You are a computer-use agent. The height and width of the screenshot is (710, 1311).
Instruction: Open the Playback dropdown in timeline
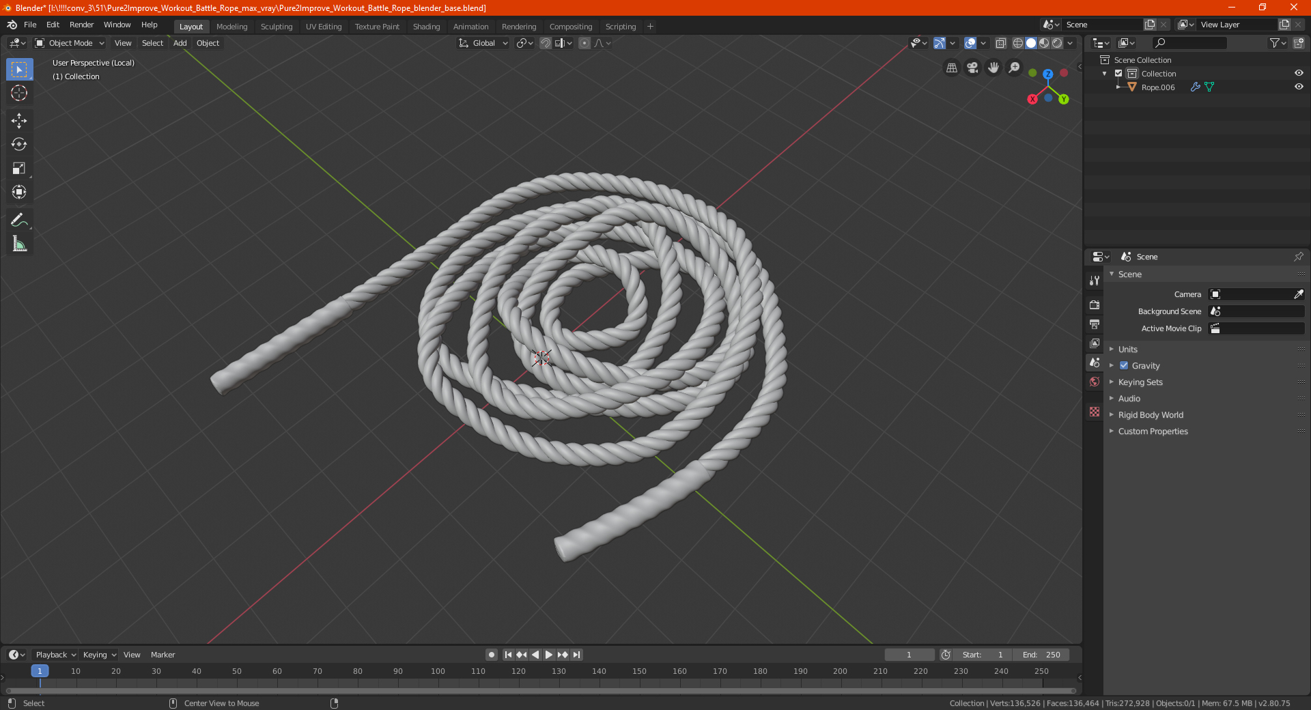tap(55, 655)
